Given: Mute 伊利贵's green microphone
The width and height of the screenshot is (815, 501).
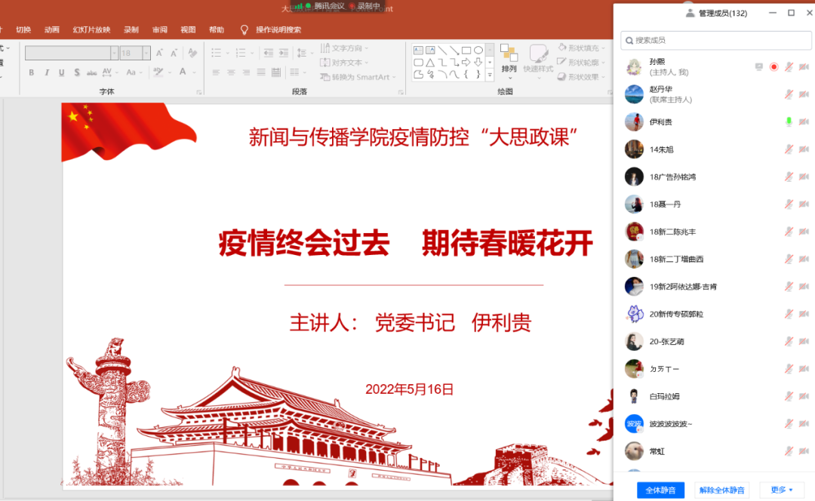Looking at the screenshot, I should point(789,122).
